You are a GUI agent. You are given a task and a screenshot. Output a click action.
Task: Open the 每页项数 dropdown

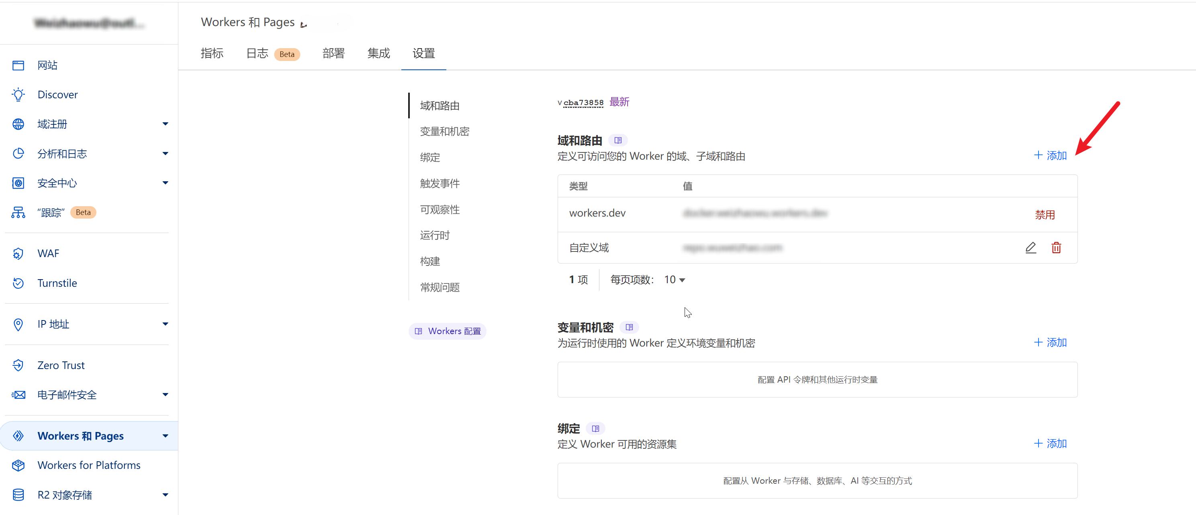673,279
